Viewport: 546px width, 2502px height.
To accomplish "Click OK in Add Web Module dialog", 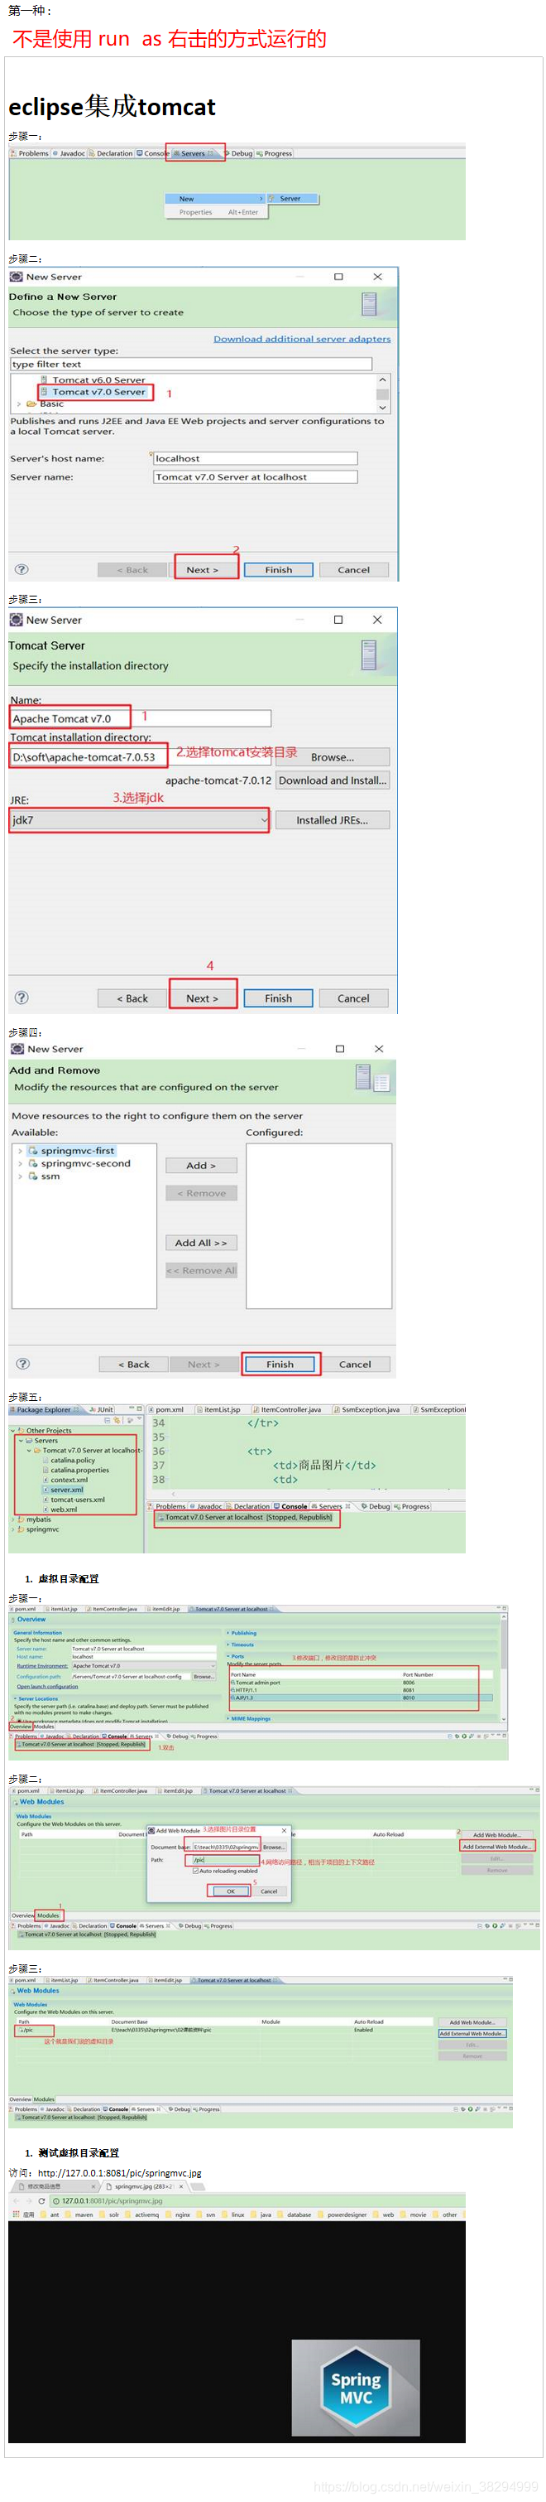I will tap(231, 1891).
